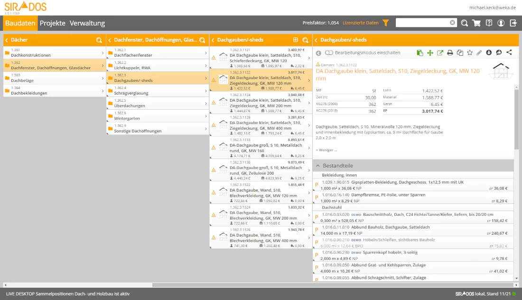Open the Projekte tab

tap(53, 23)
